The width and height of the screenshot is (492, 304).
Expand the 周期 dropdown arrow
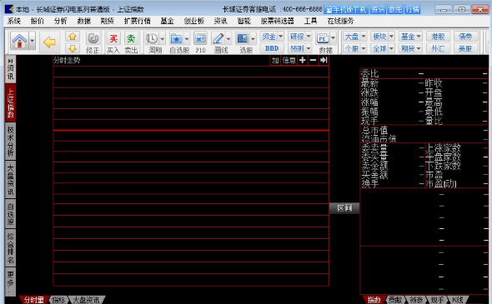point(163,39)
